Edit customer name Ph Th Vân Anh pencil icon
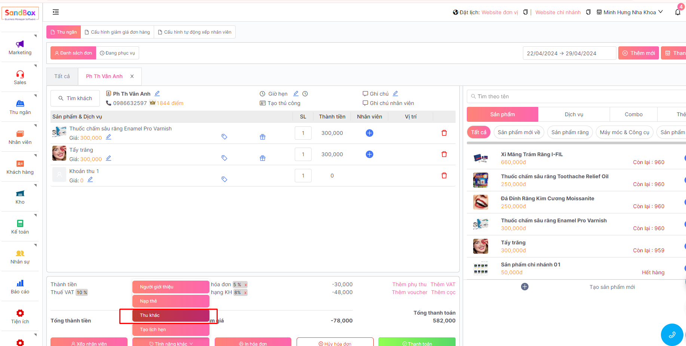This screenshot has width=686, height=346. pos(157,93)
